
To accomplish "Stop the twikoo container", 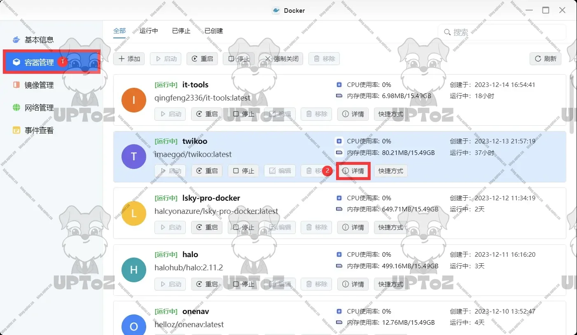I will 243,171.
